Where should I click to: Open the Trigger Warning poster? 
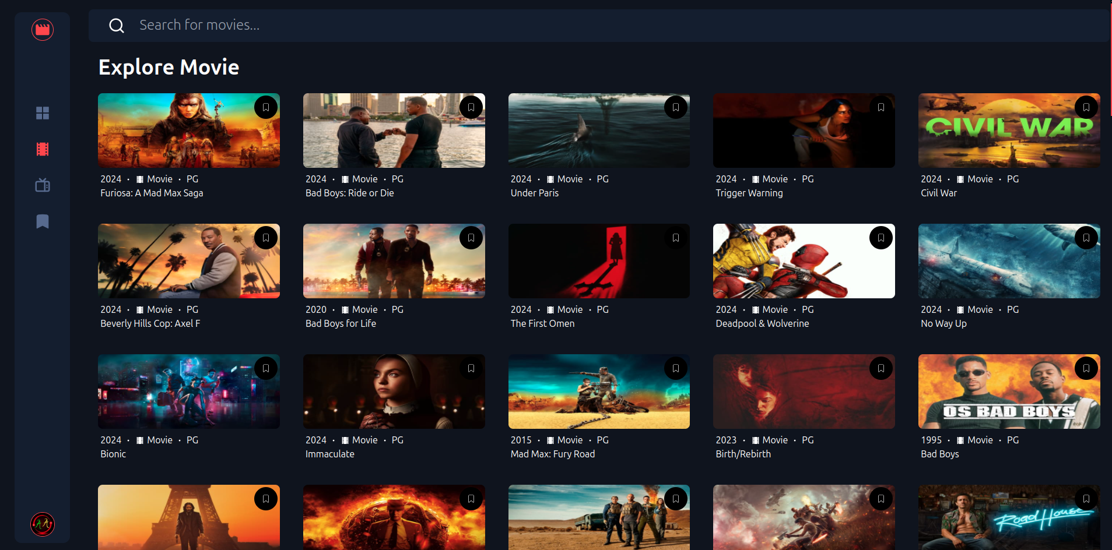coord(804,131)
